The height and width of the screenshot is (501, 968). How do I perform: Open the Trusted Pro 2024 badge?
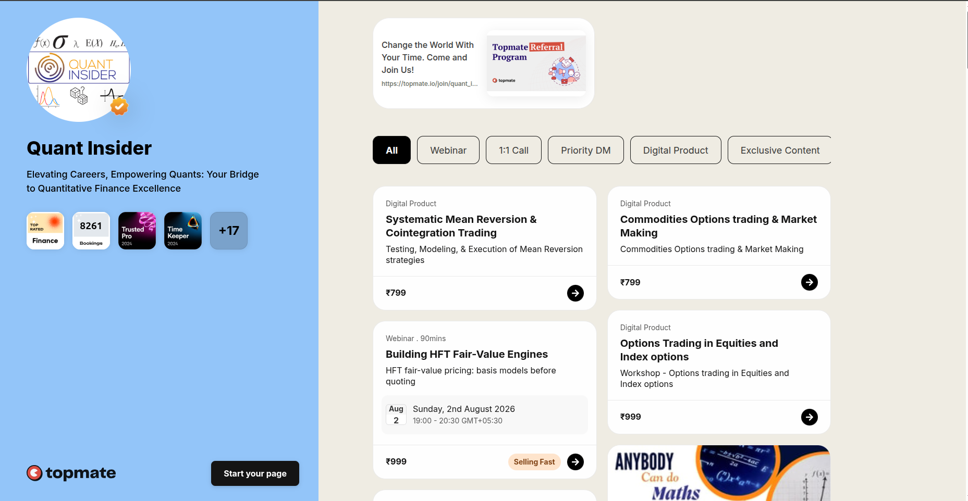coord(137,231)
